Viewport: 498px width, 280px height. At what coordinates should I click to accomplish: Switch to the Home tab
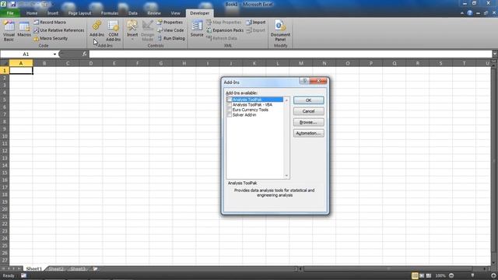pyautogui.click(x=32, y=13)
